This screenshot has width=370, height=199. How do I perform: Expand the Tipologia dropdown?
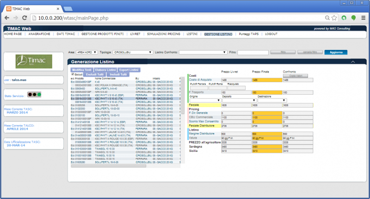pos(133,53)
